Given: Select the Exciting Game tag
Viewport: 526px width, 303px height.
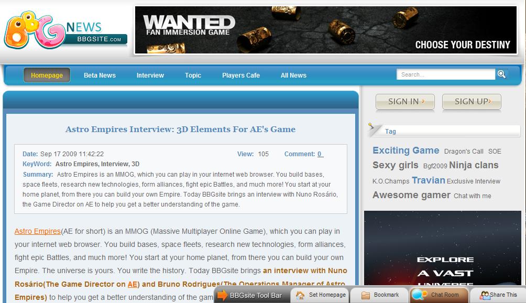Looking at the screenshot, I should pyautogui.click(x=406, y=150).
